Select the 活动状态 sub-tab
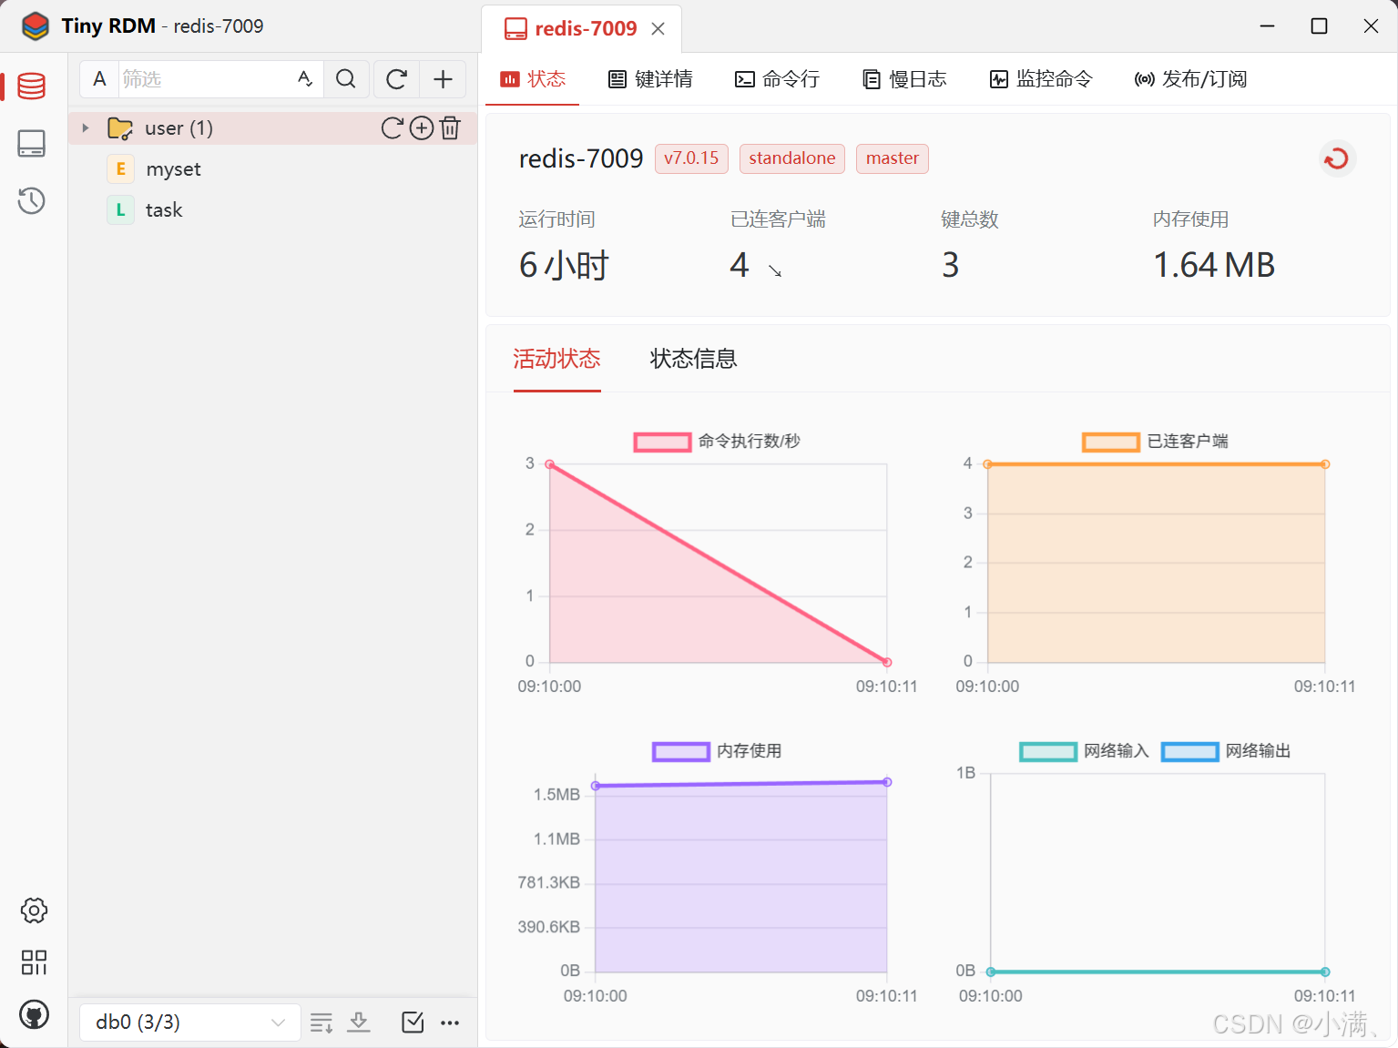The image size is (1398, 1048). [556, 359]
